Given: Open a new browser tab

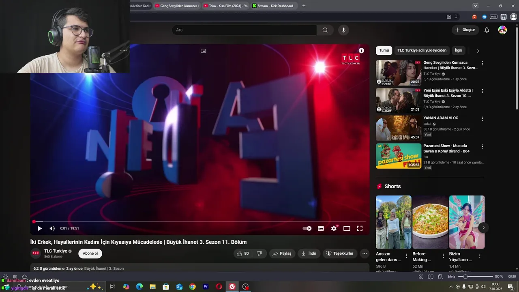Looking at the screenshot, I should [304, 6].
